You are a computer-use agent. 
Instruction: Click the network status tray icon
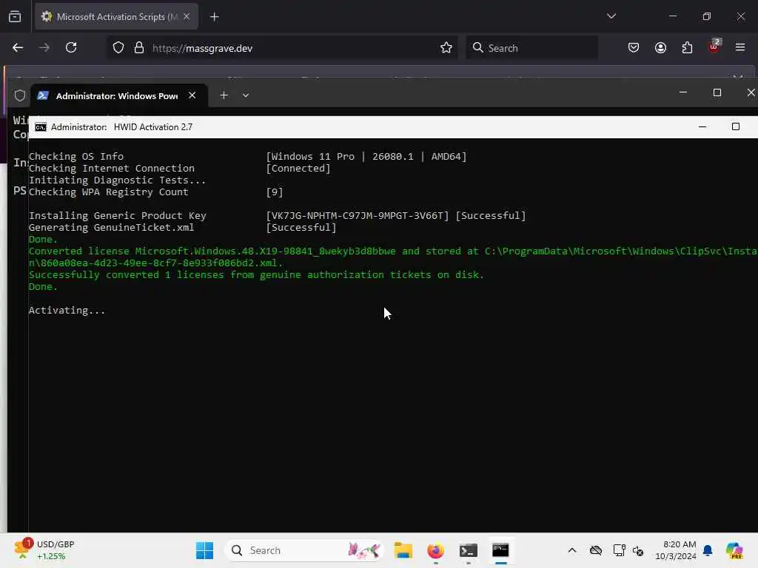click(620, 550)
